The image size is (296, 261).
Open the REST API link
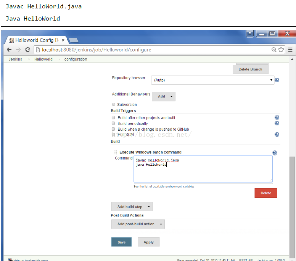246,260
